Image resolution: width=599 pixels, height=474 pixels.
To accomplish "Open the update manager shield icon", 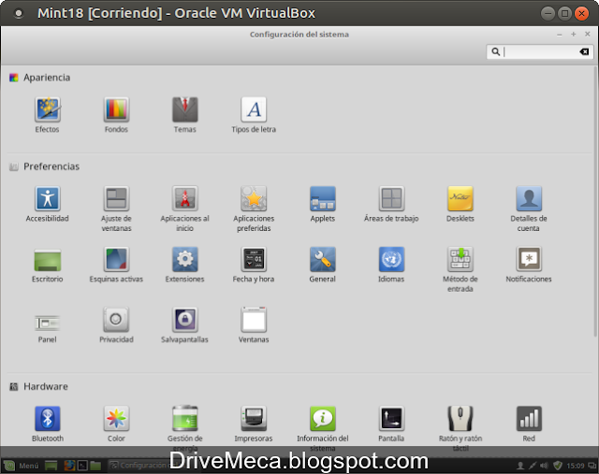I will point(558,466).
